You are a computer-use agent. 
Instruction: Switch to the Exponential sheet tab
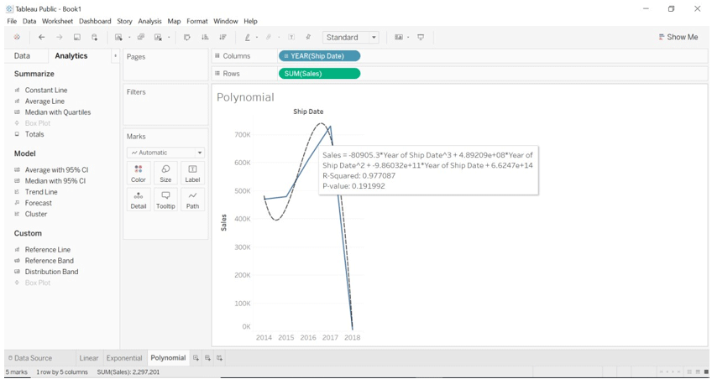pyautogui.click(x=124, y=358)
